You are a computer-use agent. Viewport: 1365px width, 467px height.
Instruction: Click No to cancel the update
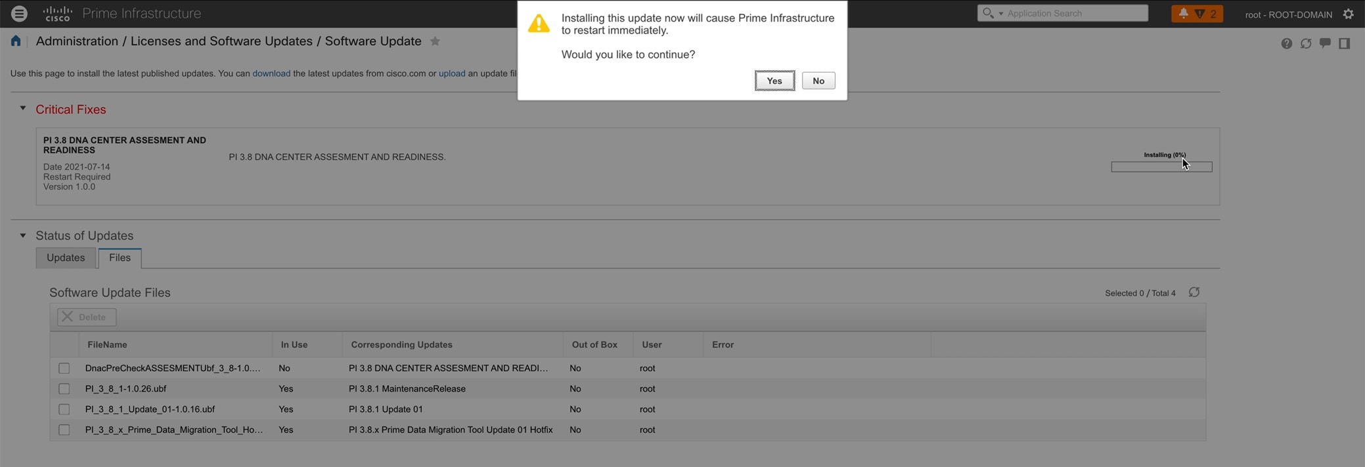click(x=818, y=81)
